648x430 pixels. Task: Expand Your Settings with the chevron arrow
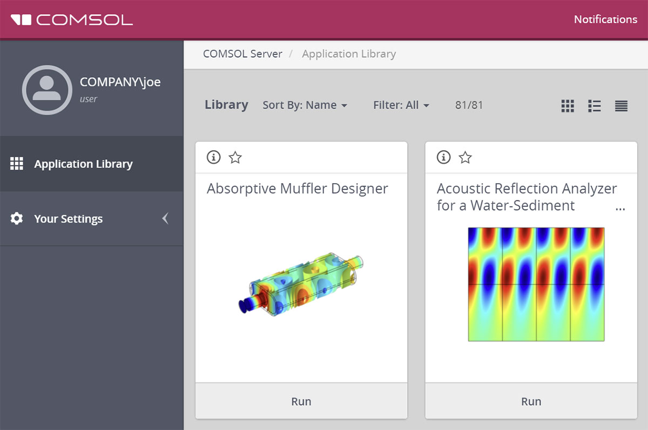(165, 219)
